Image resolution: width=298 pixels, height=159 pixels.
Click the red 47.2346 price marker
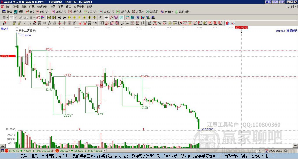tap(8, 56)
